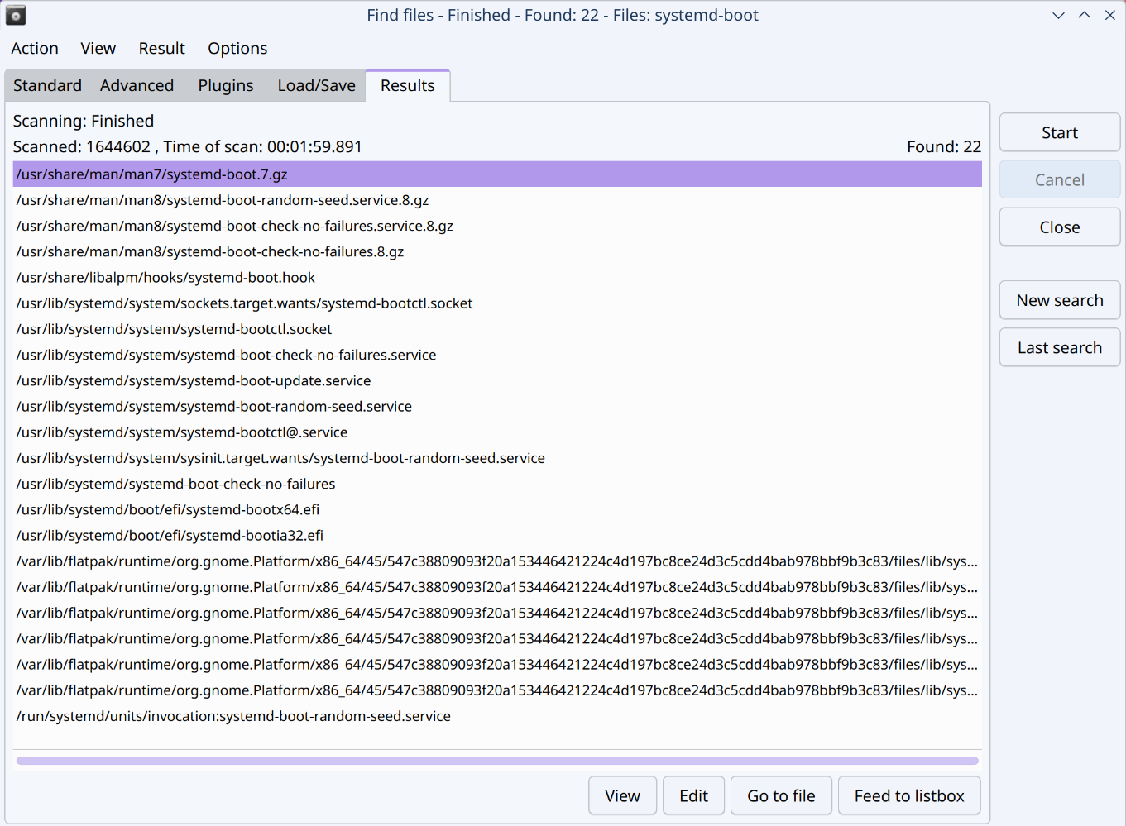Select systemd-bootx64.efi result

497,509
